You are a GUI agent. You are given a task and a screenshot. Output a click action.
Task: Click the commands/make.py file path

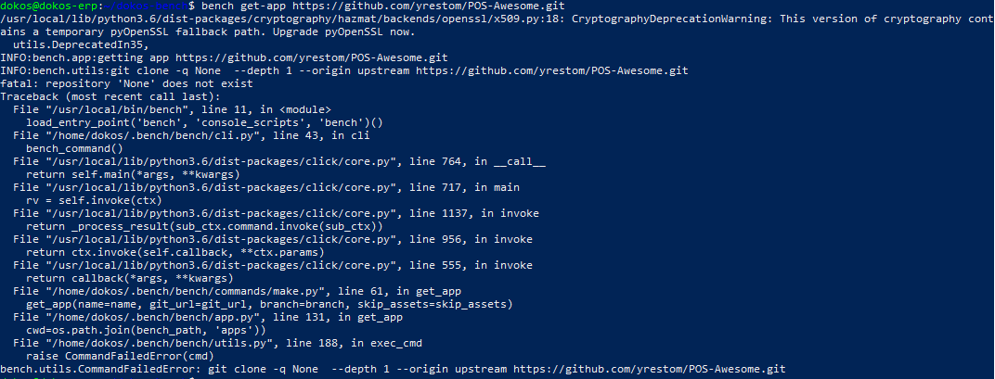pos(185,291)
